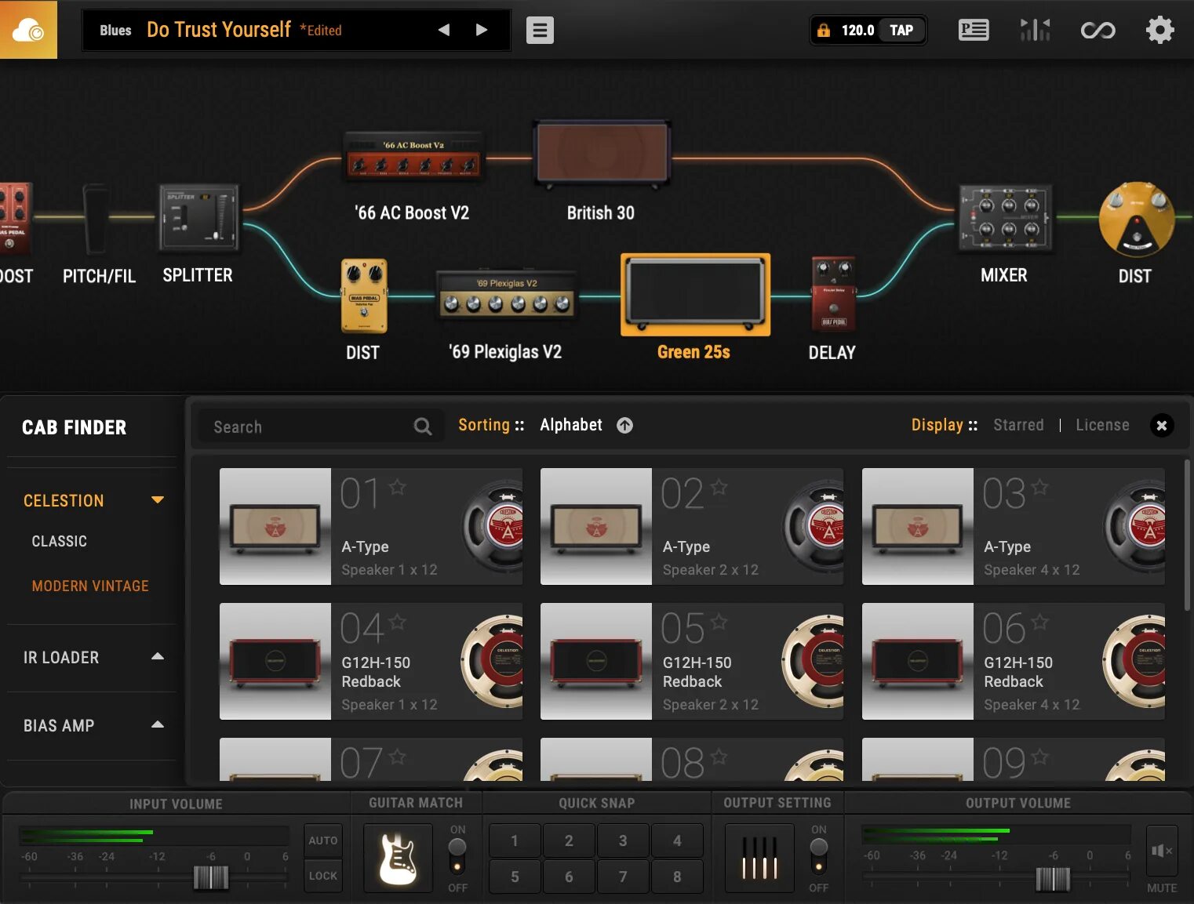This screenshot has width=1194, height=904.
Task: Click the input volume slider handle
Action: coord(211,877)
